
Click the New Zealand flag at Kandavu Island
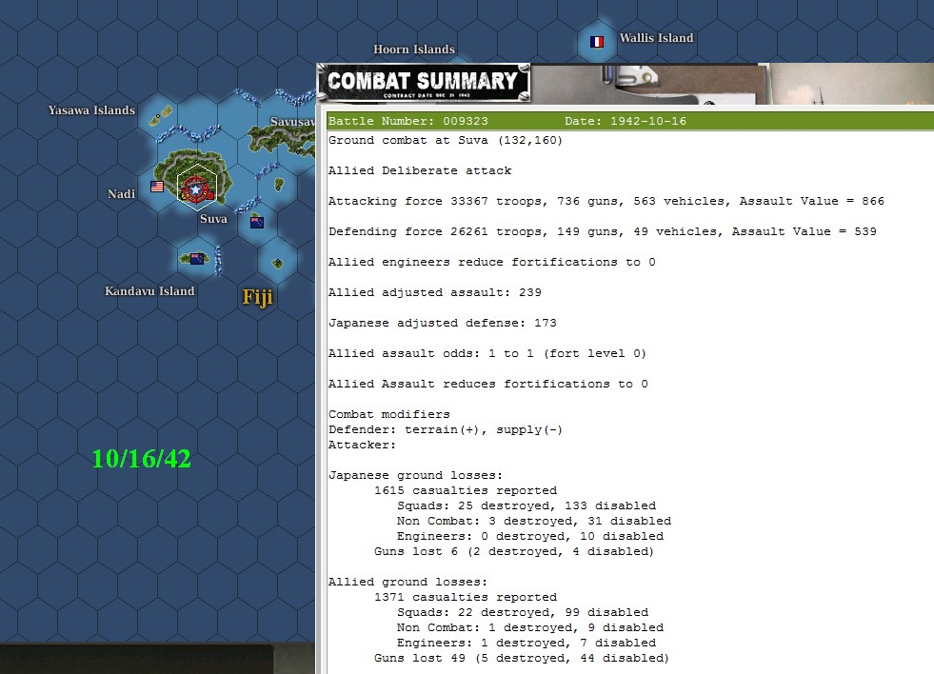click(x=197, y=258)
